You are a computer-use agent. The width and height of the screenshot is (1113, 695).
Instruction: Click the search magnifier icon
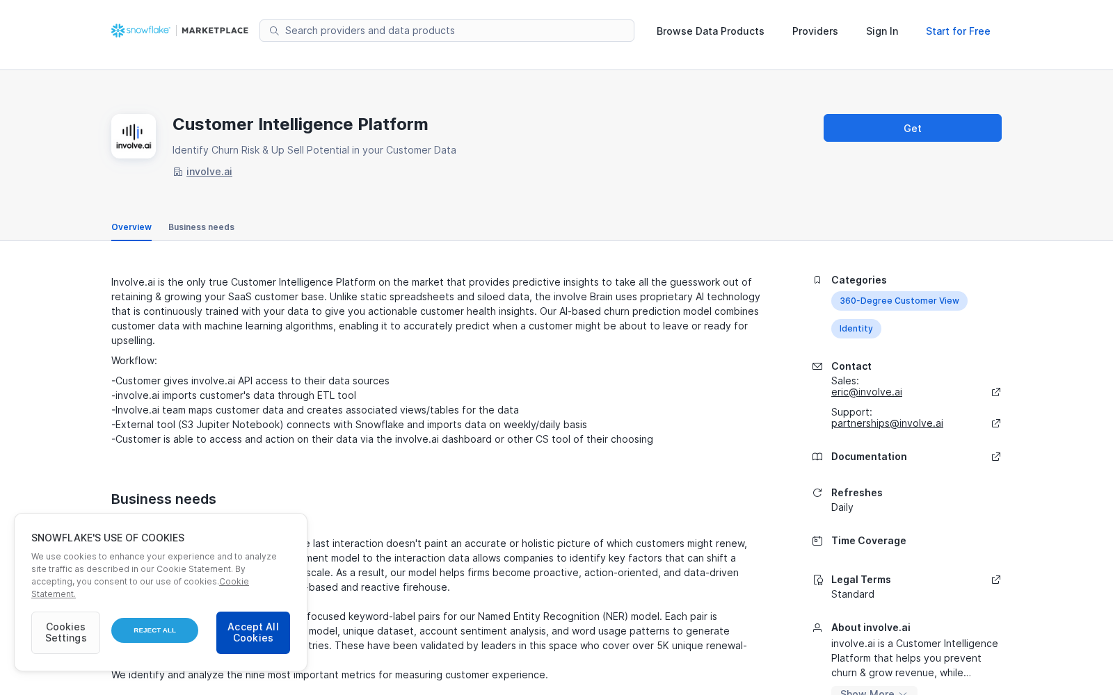pyautogui.click(x=274, y=31)
